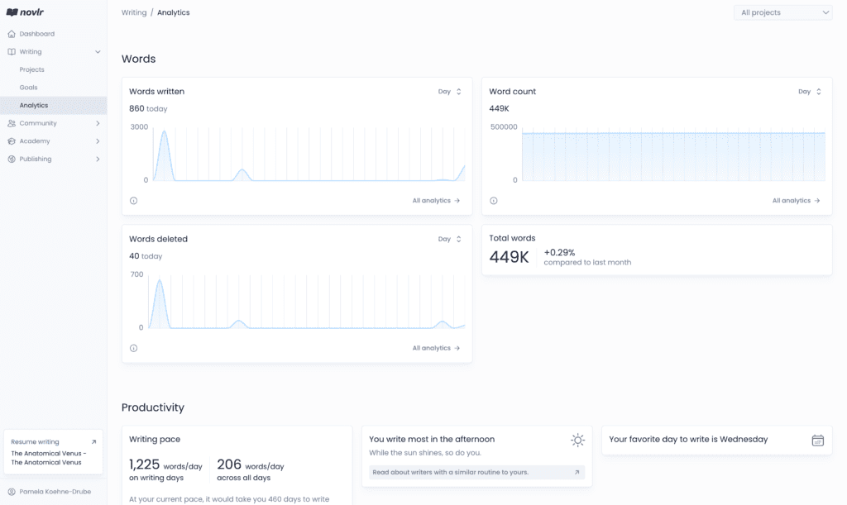
Task: Open the Community section
Action: 38,123
